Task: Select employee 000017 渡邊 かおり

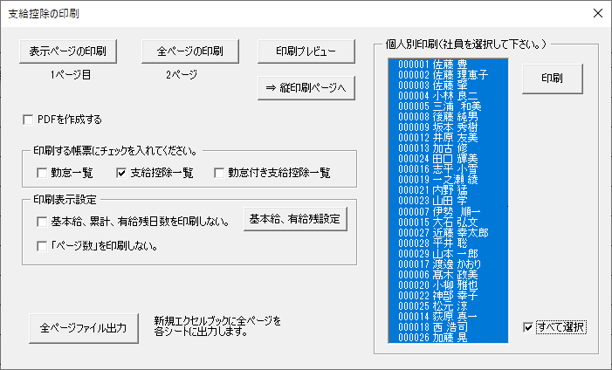Action: [449, 264]
